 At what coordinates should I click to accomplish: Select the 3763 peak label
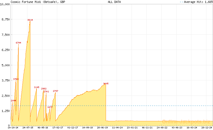pyautogui.click(x=16, y=79)
